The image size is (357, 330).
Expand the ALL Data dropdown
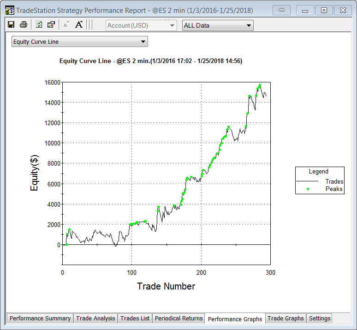point(218,25)
